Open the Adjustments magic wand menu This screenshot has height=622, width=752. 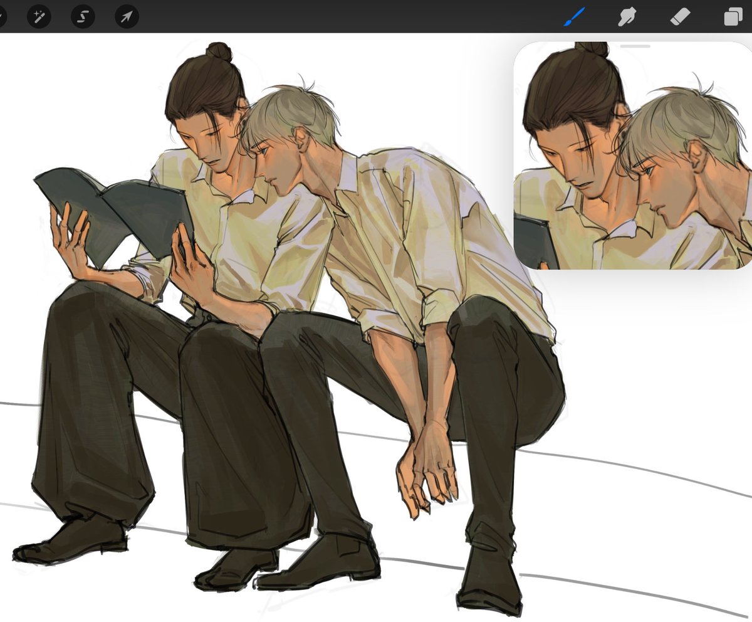pyautogui.click(x=39, y=16)
